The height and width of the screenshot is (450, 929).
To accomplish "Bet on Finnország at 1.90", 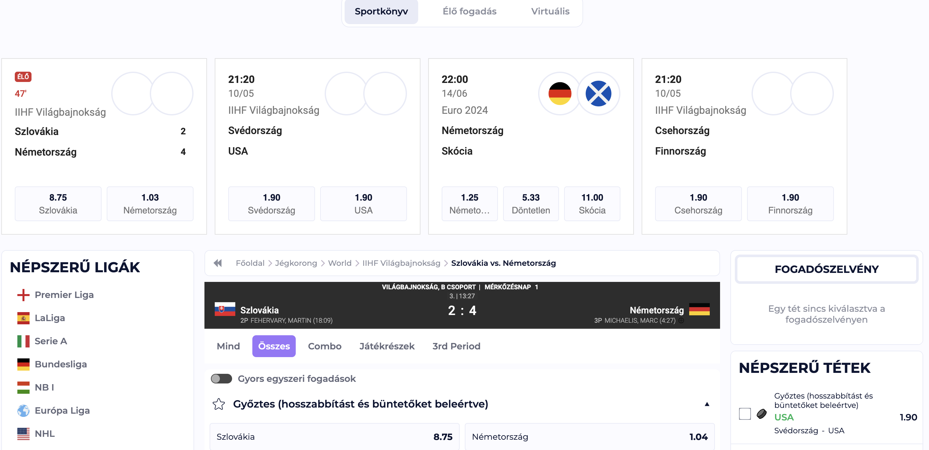I will point(790,204).
